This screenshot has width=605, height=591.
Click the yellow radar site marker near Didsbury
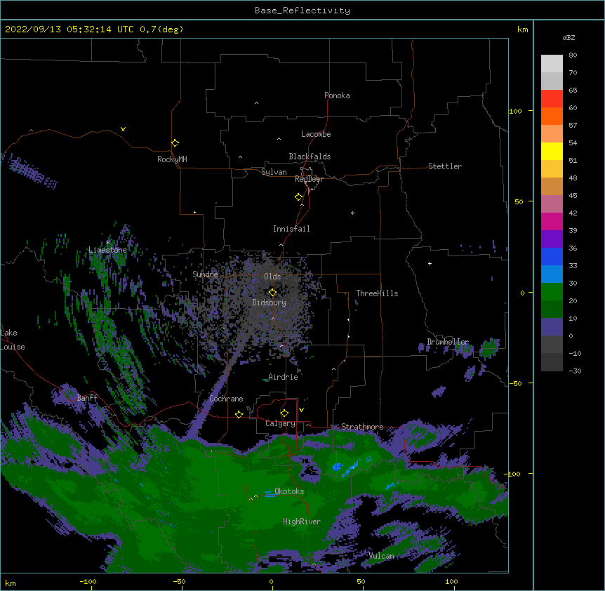coord(272,293)
